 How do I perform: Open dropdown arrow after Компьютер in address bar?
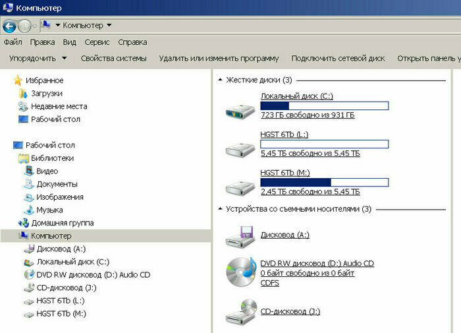(109, 25)
